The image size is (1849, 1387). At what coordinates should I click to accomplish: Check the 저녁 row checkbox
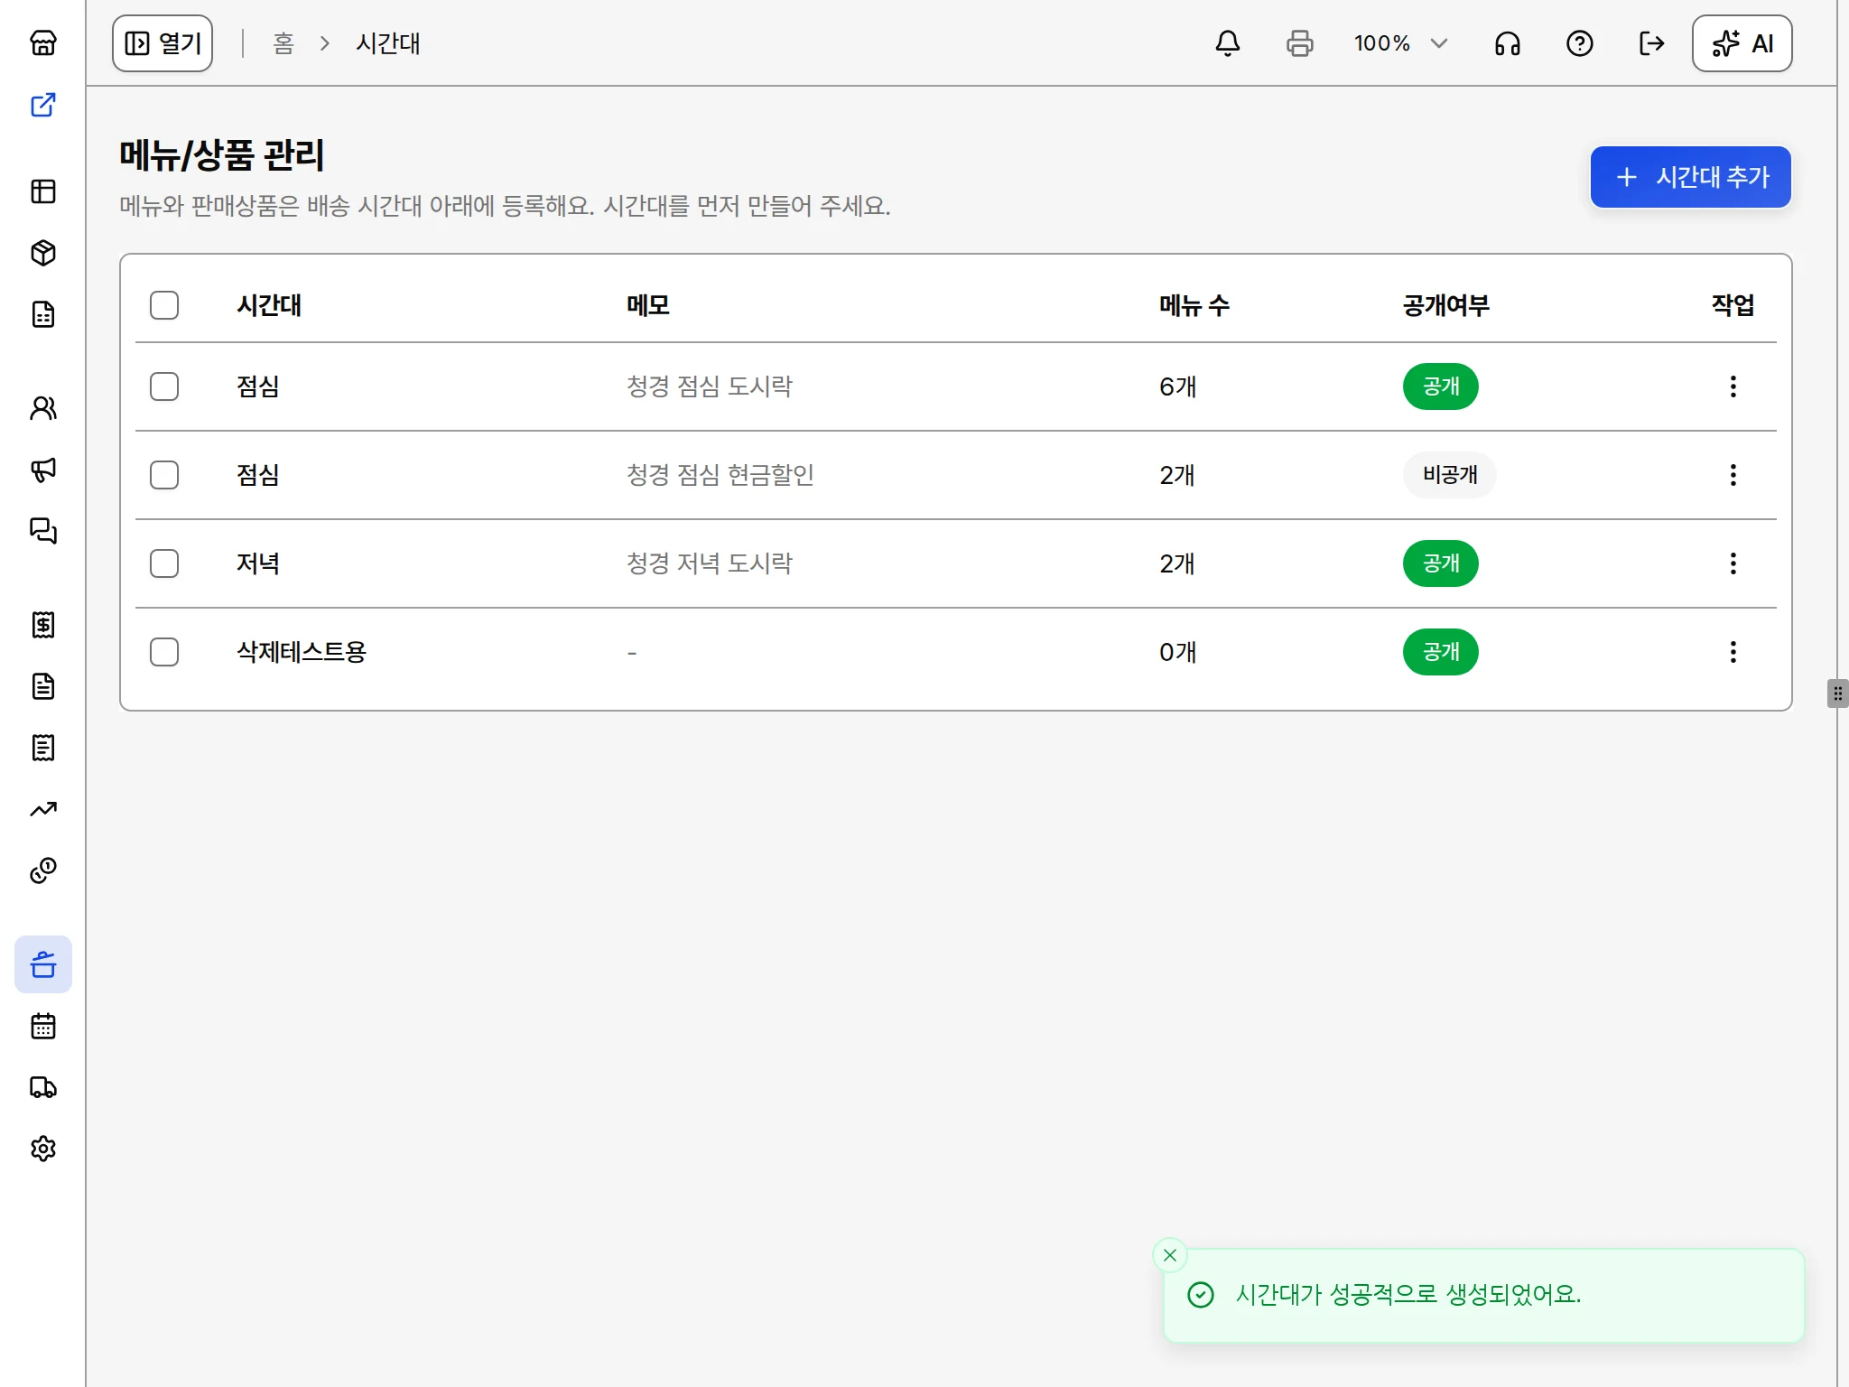tap(164, 563)
